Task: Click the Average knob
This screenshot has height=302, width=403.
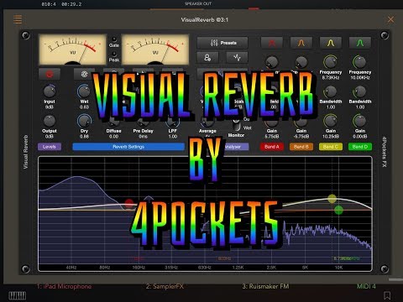Action: click(x=207, y=122)
